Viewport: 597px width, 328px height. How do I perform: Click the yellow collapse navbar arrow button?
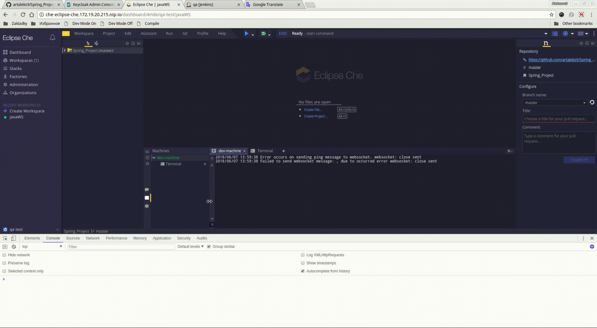(x=66, y=34)
